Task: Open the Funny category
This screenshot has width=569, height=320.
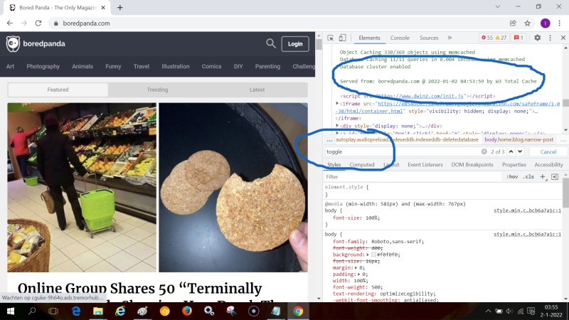Action: (113, 66)
